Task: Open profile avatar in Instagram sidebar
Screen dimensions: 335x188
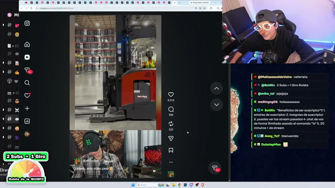Action: [27, 134]
